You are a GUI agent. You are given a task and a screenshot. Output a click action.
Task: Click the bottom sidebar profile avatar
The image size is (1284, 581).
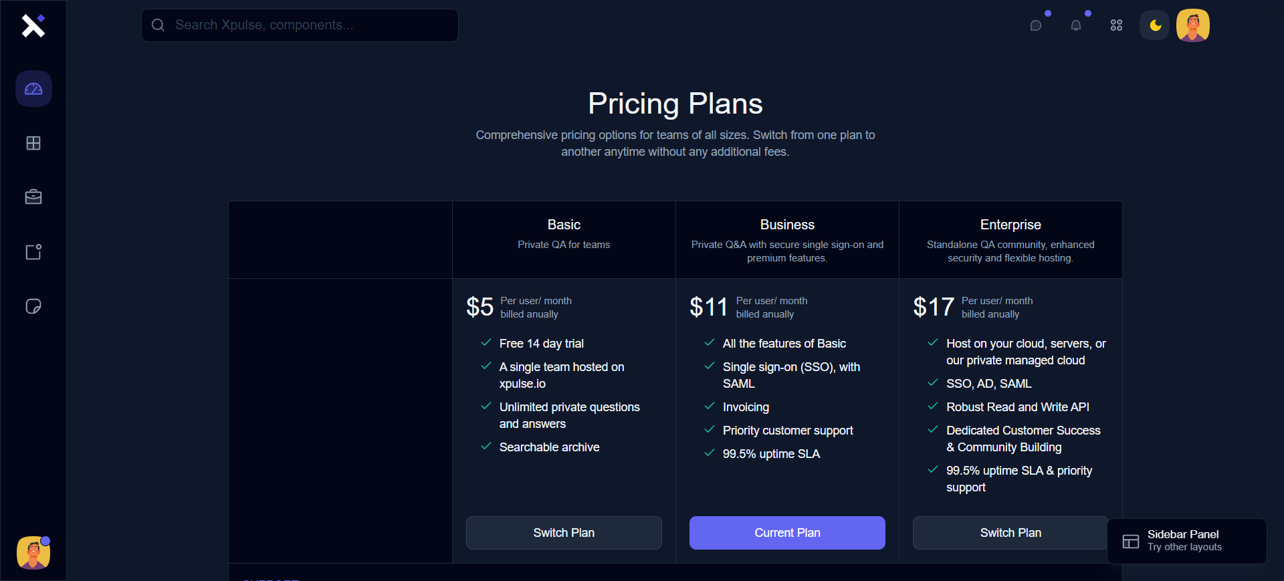pyautogui.click(x=33, y=553)
